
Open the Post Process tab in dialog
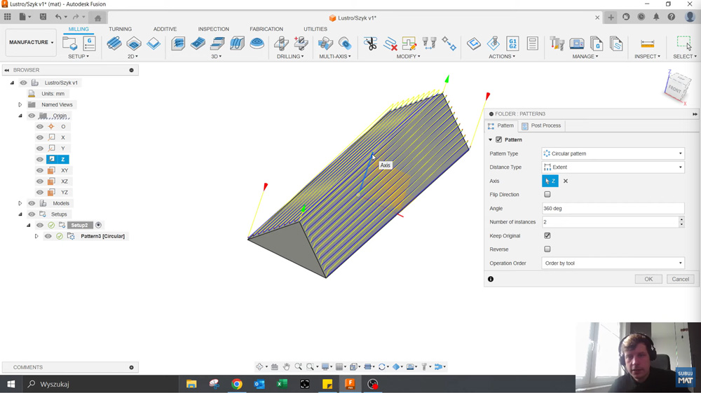point(541,125)
